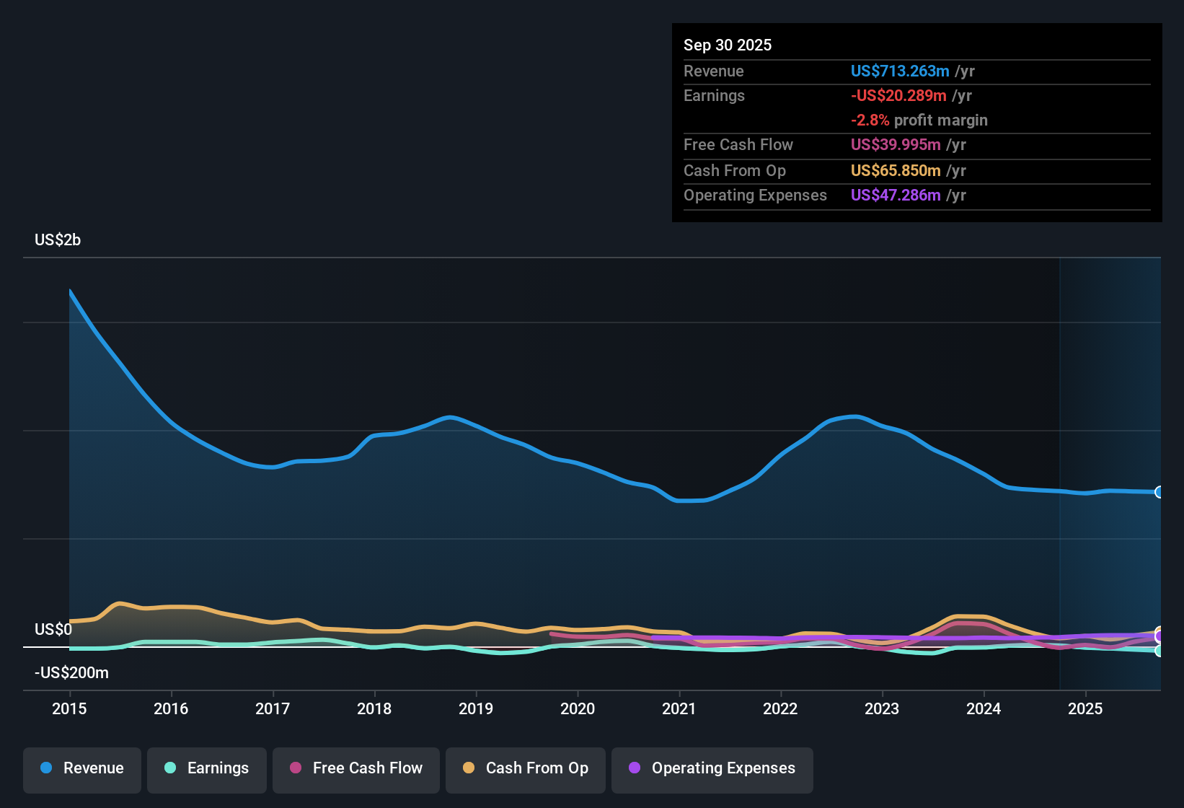Click the Cash From Op label in tooltip

point(735,170)
